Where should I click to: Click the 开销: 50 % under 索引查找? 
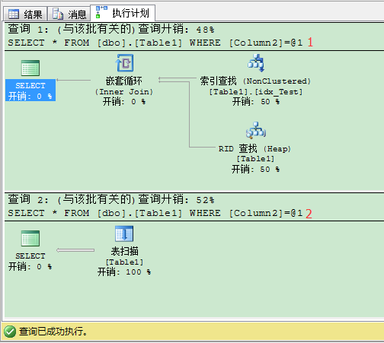pyautogui.click(x=256, y=102)
